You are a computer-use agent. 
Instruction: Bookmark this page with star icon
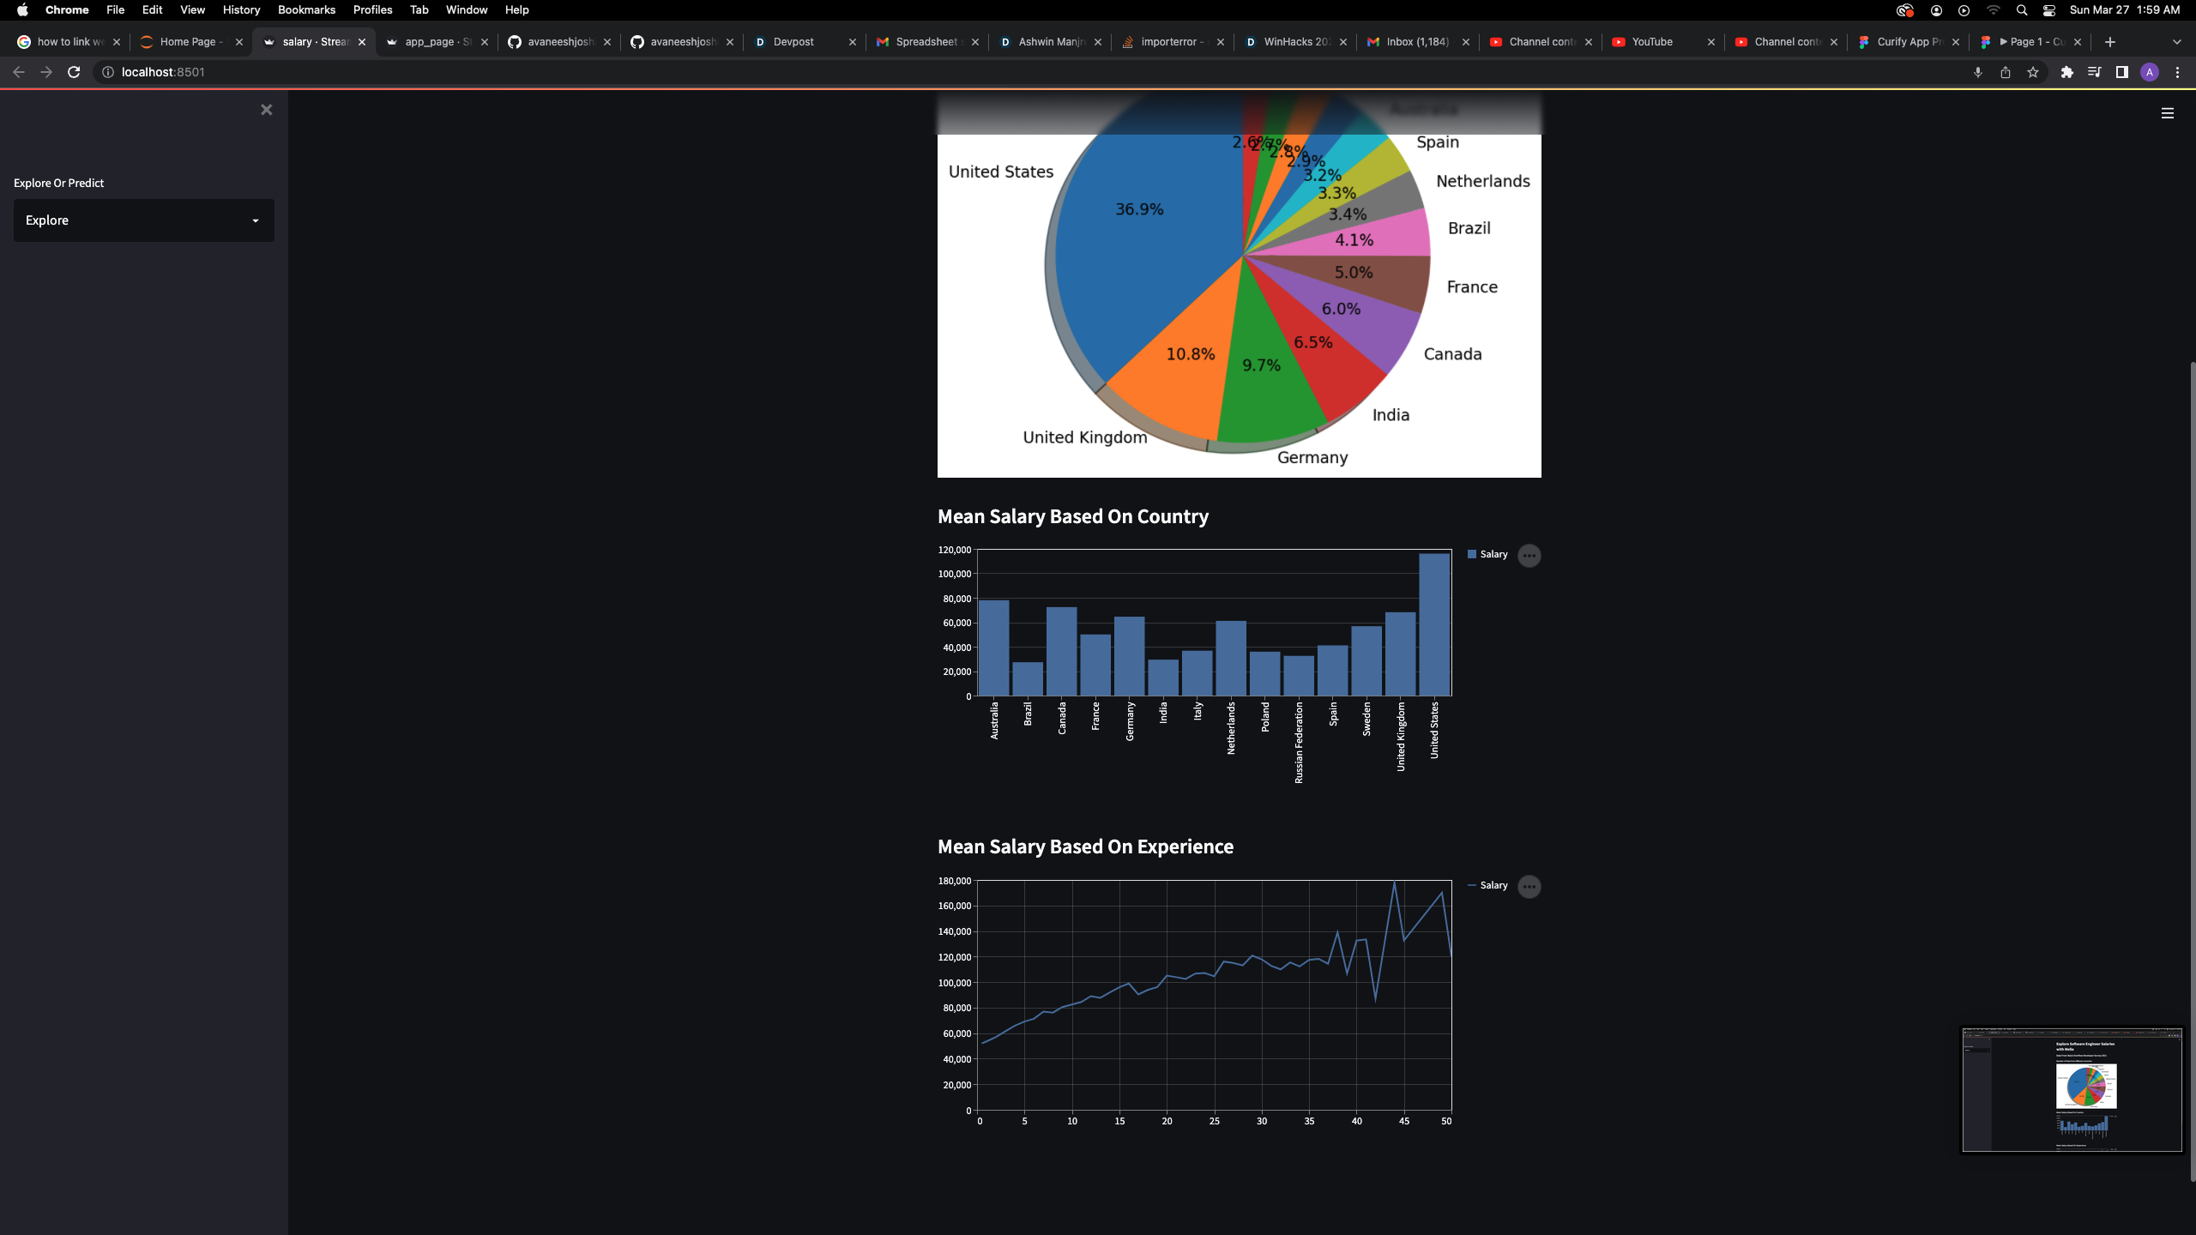(2032, 73)
